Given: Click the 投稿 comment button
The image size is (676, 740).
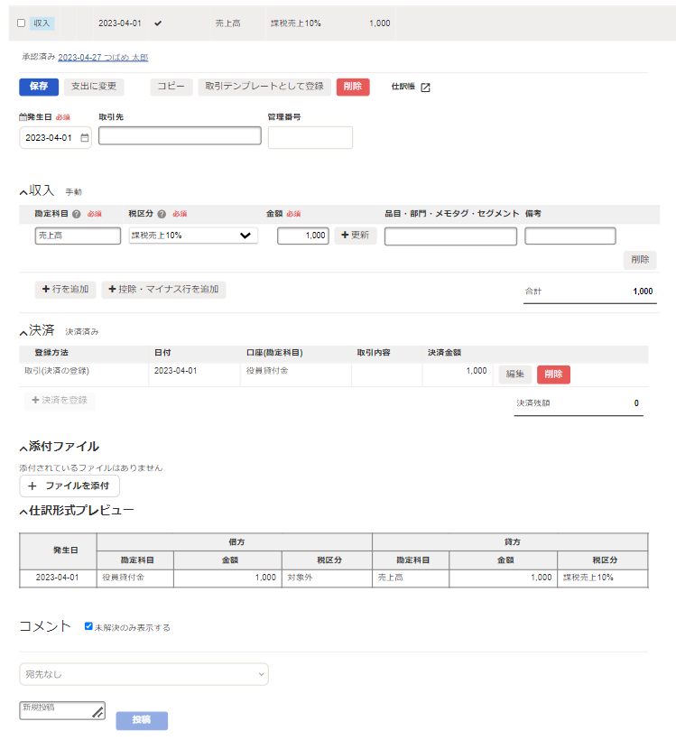Looking at the screenshot, I should click(142, 720).
